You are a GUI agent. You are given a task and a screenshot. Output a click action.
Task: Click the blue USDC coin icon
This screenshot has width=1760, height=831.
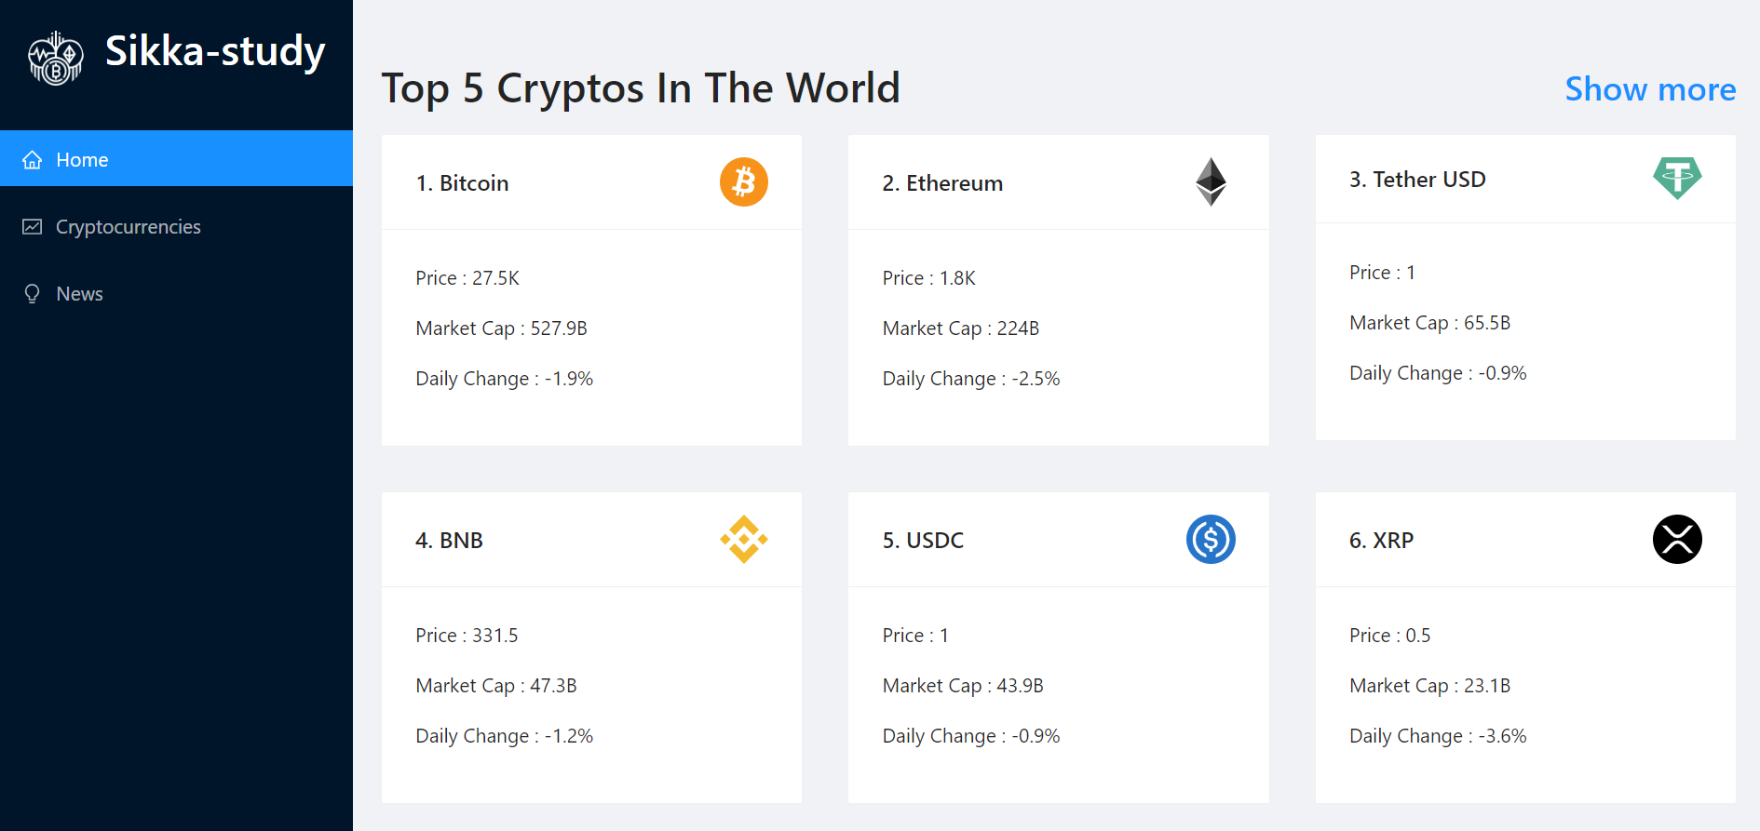[x=1211, y=540]
